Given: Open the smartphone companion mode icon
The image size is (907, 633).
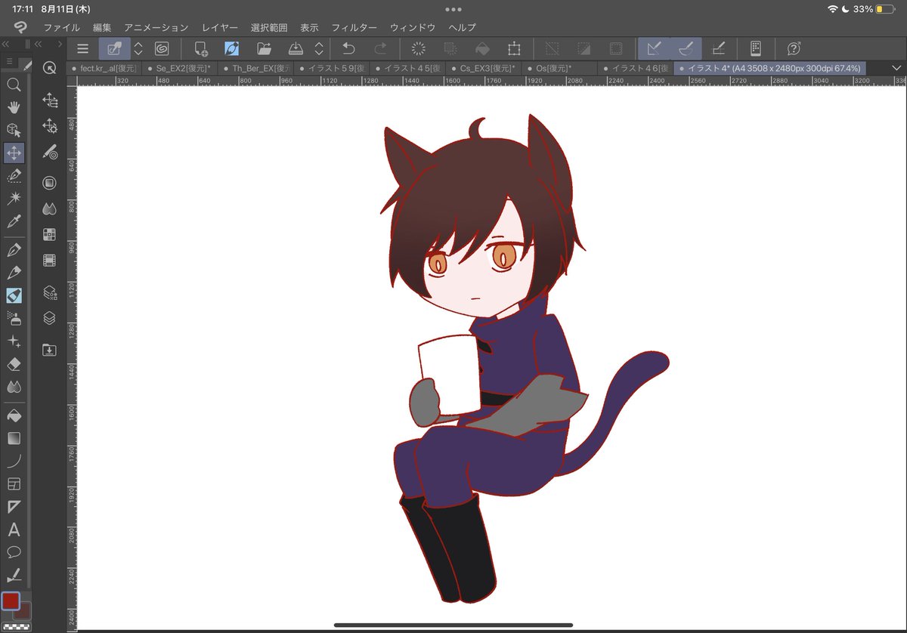Looking at the screenshot, I should pyautogui.click(x=754, y=49).
